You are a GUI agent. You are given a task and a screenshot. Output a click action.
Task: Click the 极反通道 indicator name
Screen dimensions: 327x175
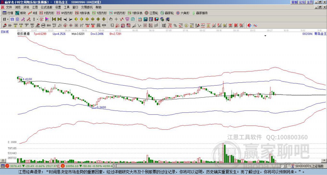(x=23, y=34)
